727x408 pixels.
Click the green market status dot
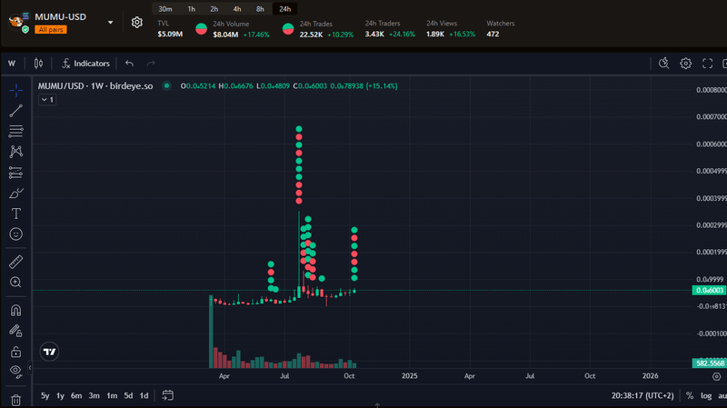point(166,85)
